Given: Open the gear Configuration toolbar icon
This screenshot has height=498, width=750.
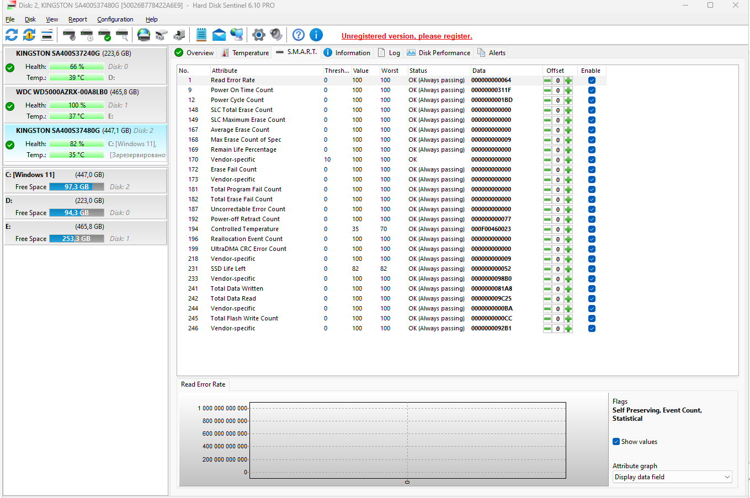Looking at the screenshot, I should [258, 35].
